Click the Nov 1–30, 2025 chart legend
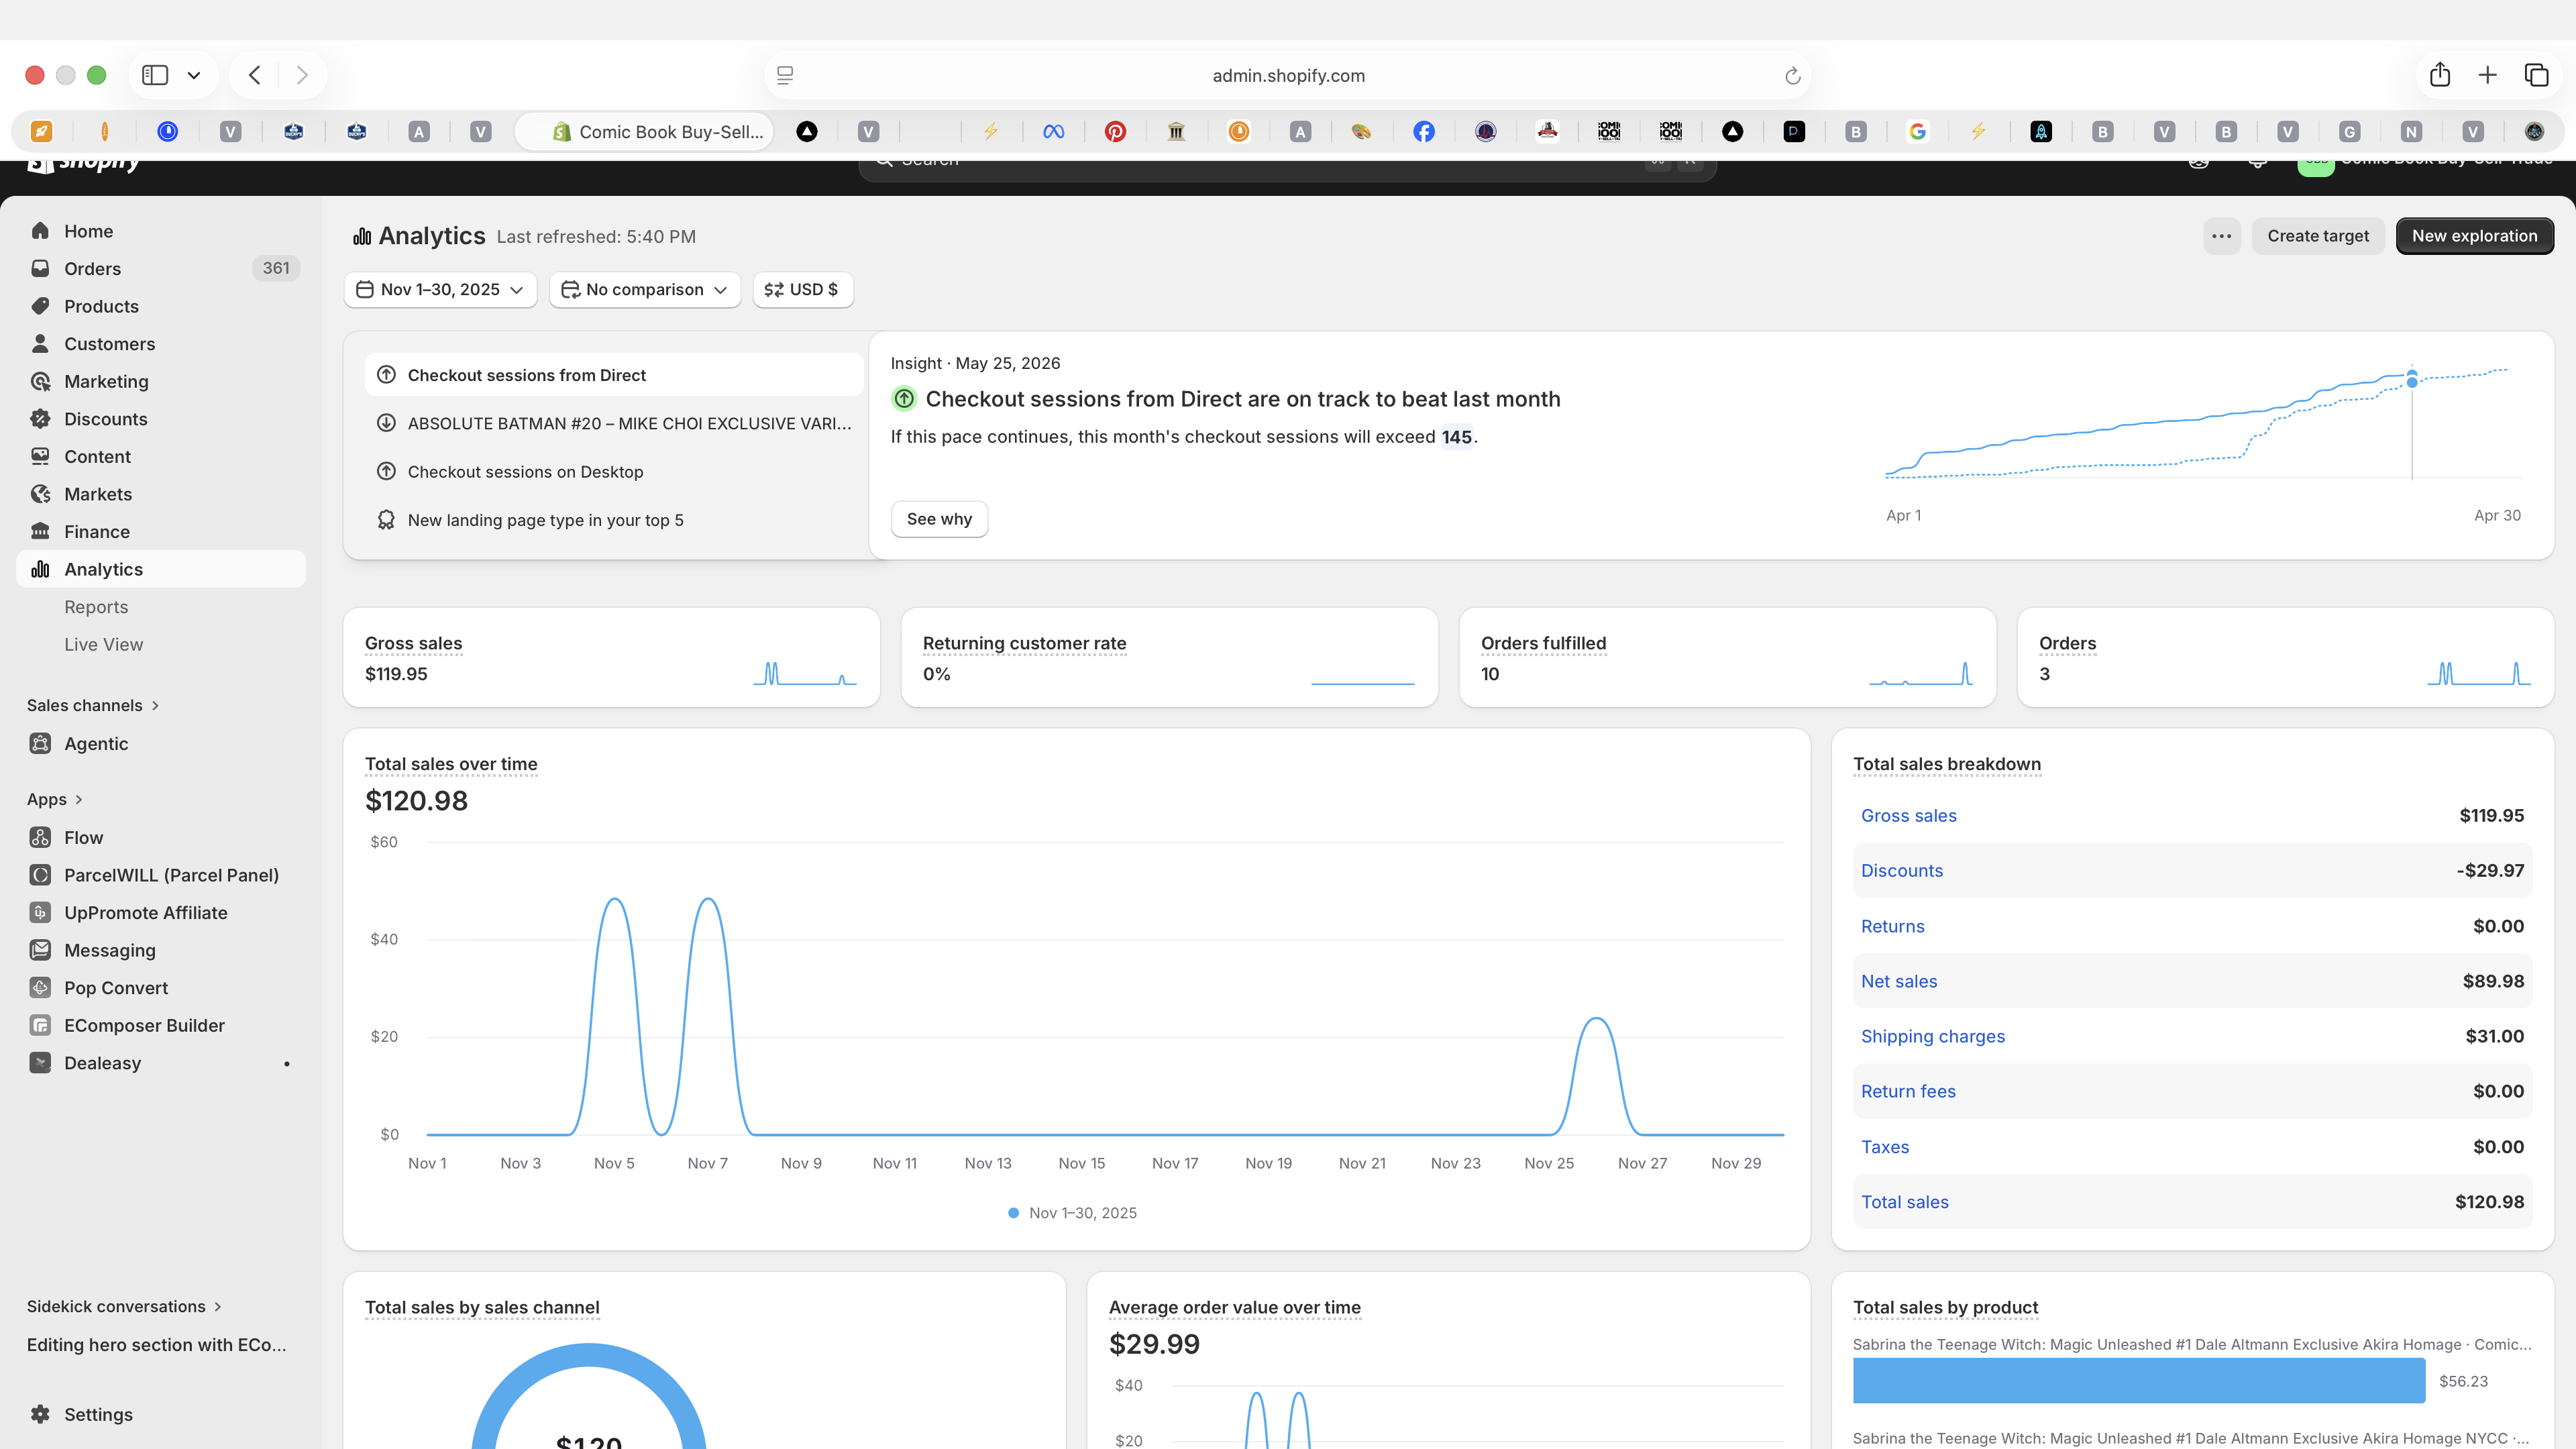This screenshot has height=1449, width=2576. click(x=1072, y=1213)
